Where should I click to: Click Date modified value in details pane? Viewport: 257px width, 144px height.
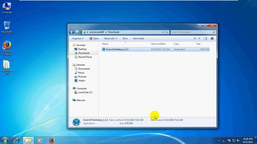pyautogui.click(x=134, y=120)
